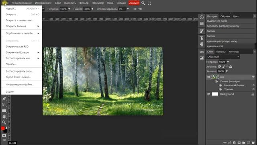Click the Background layer thumbnail
This screenshot has height=145, width=257.
coord(215,94)
